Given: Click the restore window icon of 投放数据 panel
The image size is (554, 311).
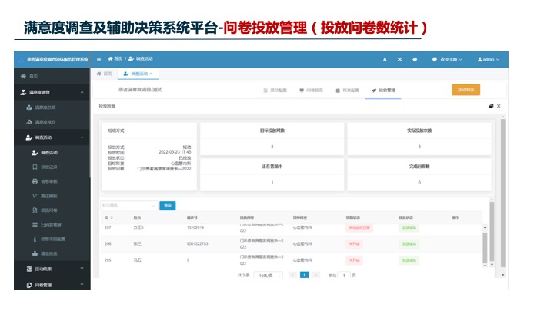Looking at the screenshot, I should coord(491,106).
